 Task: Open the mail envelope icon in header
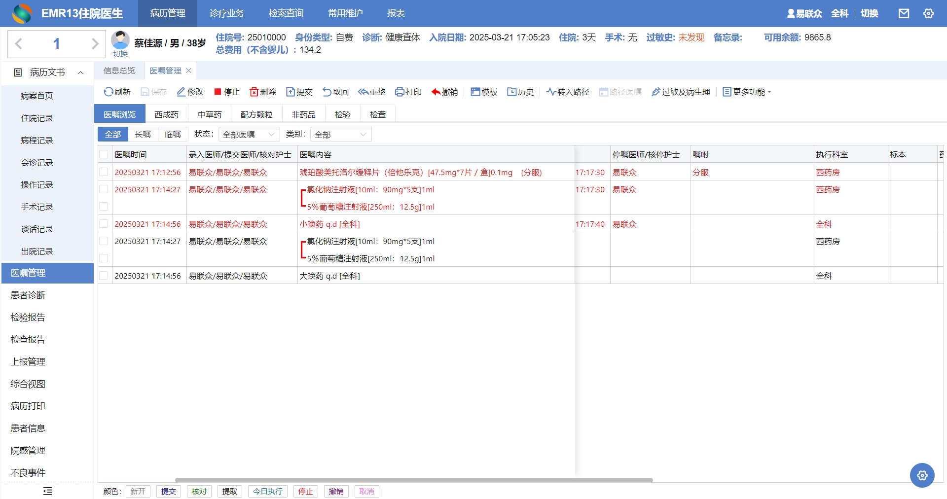(904, 13)
